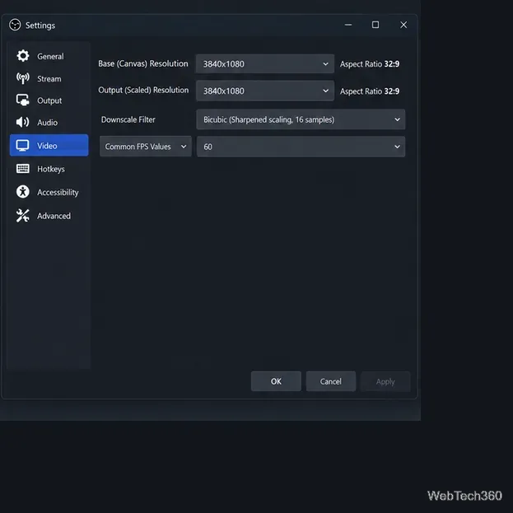
Task: Show the Accessibility settings
Action: 49,192
